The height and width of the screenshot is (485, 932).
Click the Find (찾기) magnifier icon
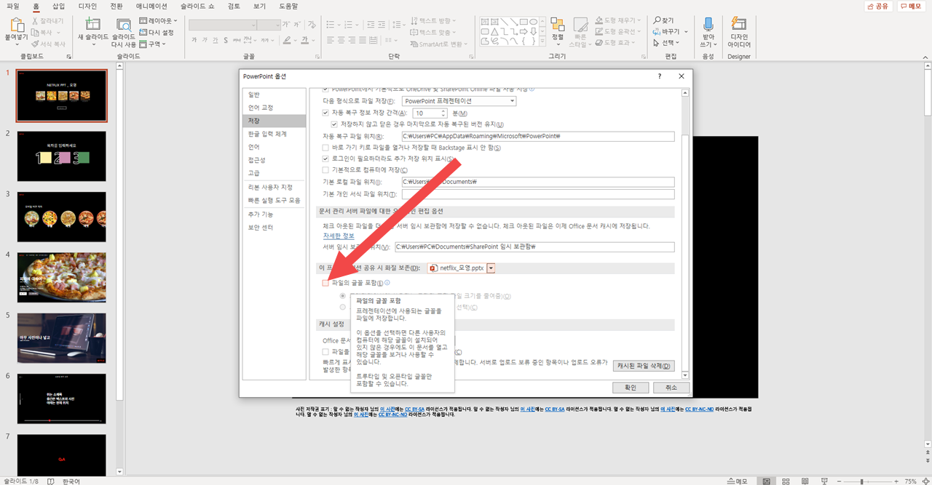click(657, 20)
